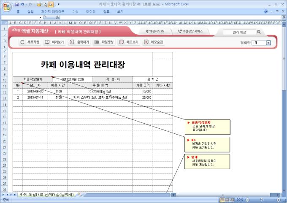The height and width of the screenshot is (203, 287).
Task: Switch to Normal view in status bar
Action: (x=222, y=199)
